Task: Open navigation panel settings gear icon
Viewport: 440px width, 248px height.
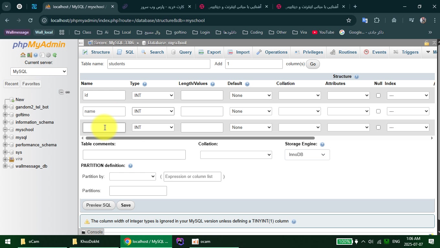Action: pyautogui.click(x=48, y=55)
